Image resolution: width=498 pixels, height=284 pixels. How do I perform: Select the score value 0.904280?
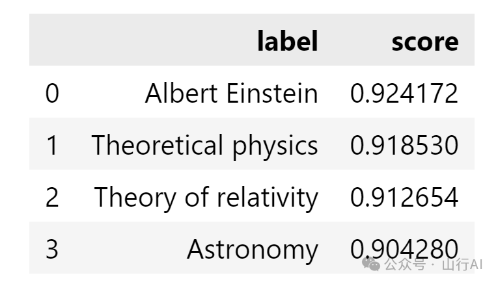(x=404, y=248)
